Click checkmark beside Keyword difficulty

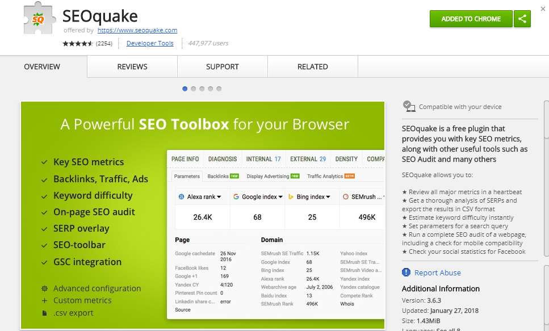44,196
